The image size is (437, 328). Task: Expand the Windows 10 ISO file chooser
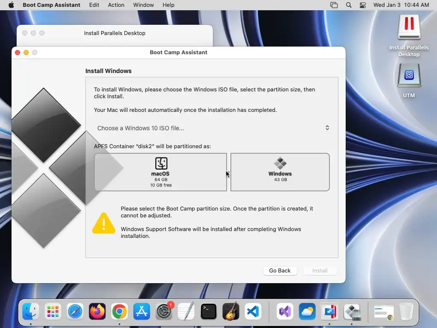(x=212, y=128)
